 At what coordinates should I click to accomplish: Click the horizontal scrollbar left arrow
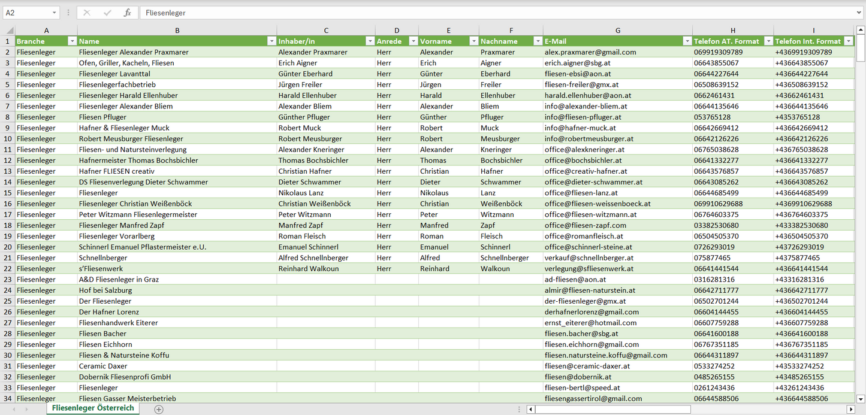coord(530,409)
